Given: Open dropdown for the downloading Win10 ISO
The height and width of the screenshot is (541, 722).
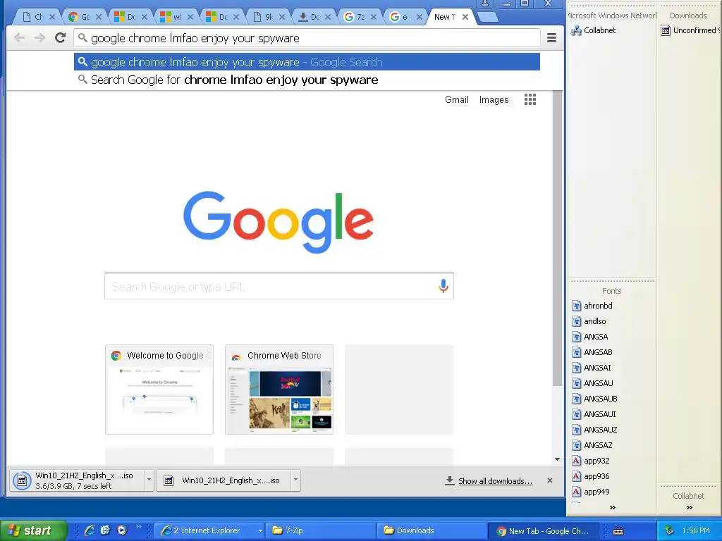Looking at the screenshot, I should [149, 480].
